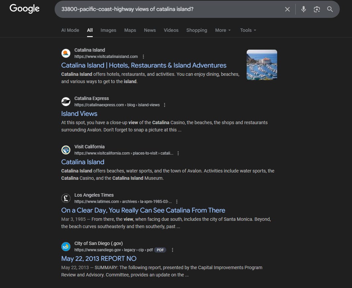Open May 22, 2013 REPORT NO link
This screenshot has width=352, height=288.
tap(99, 259)
